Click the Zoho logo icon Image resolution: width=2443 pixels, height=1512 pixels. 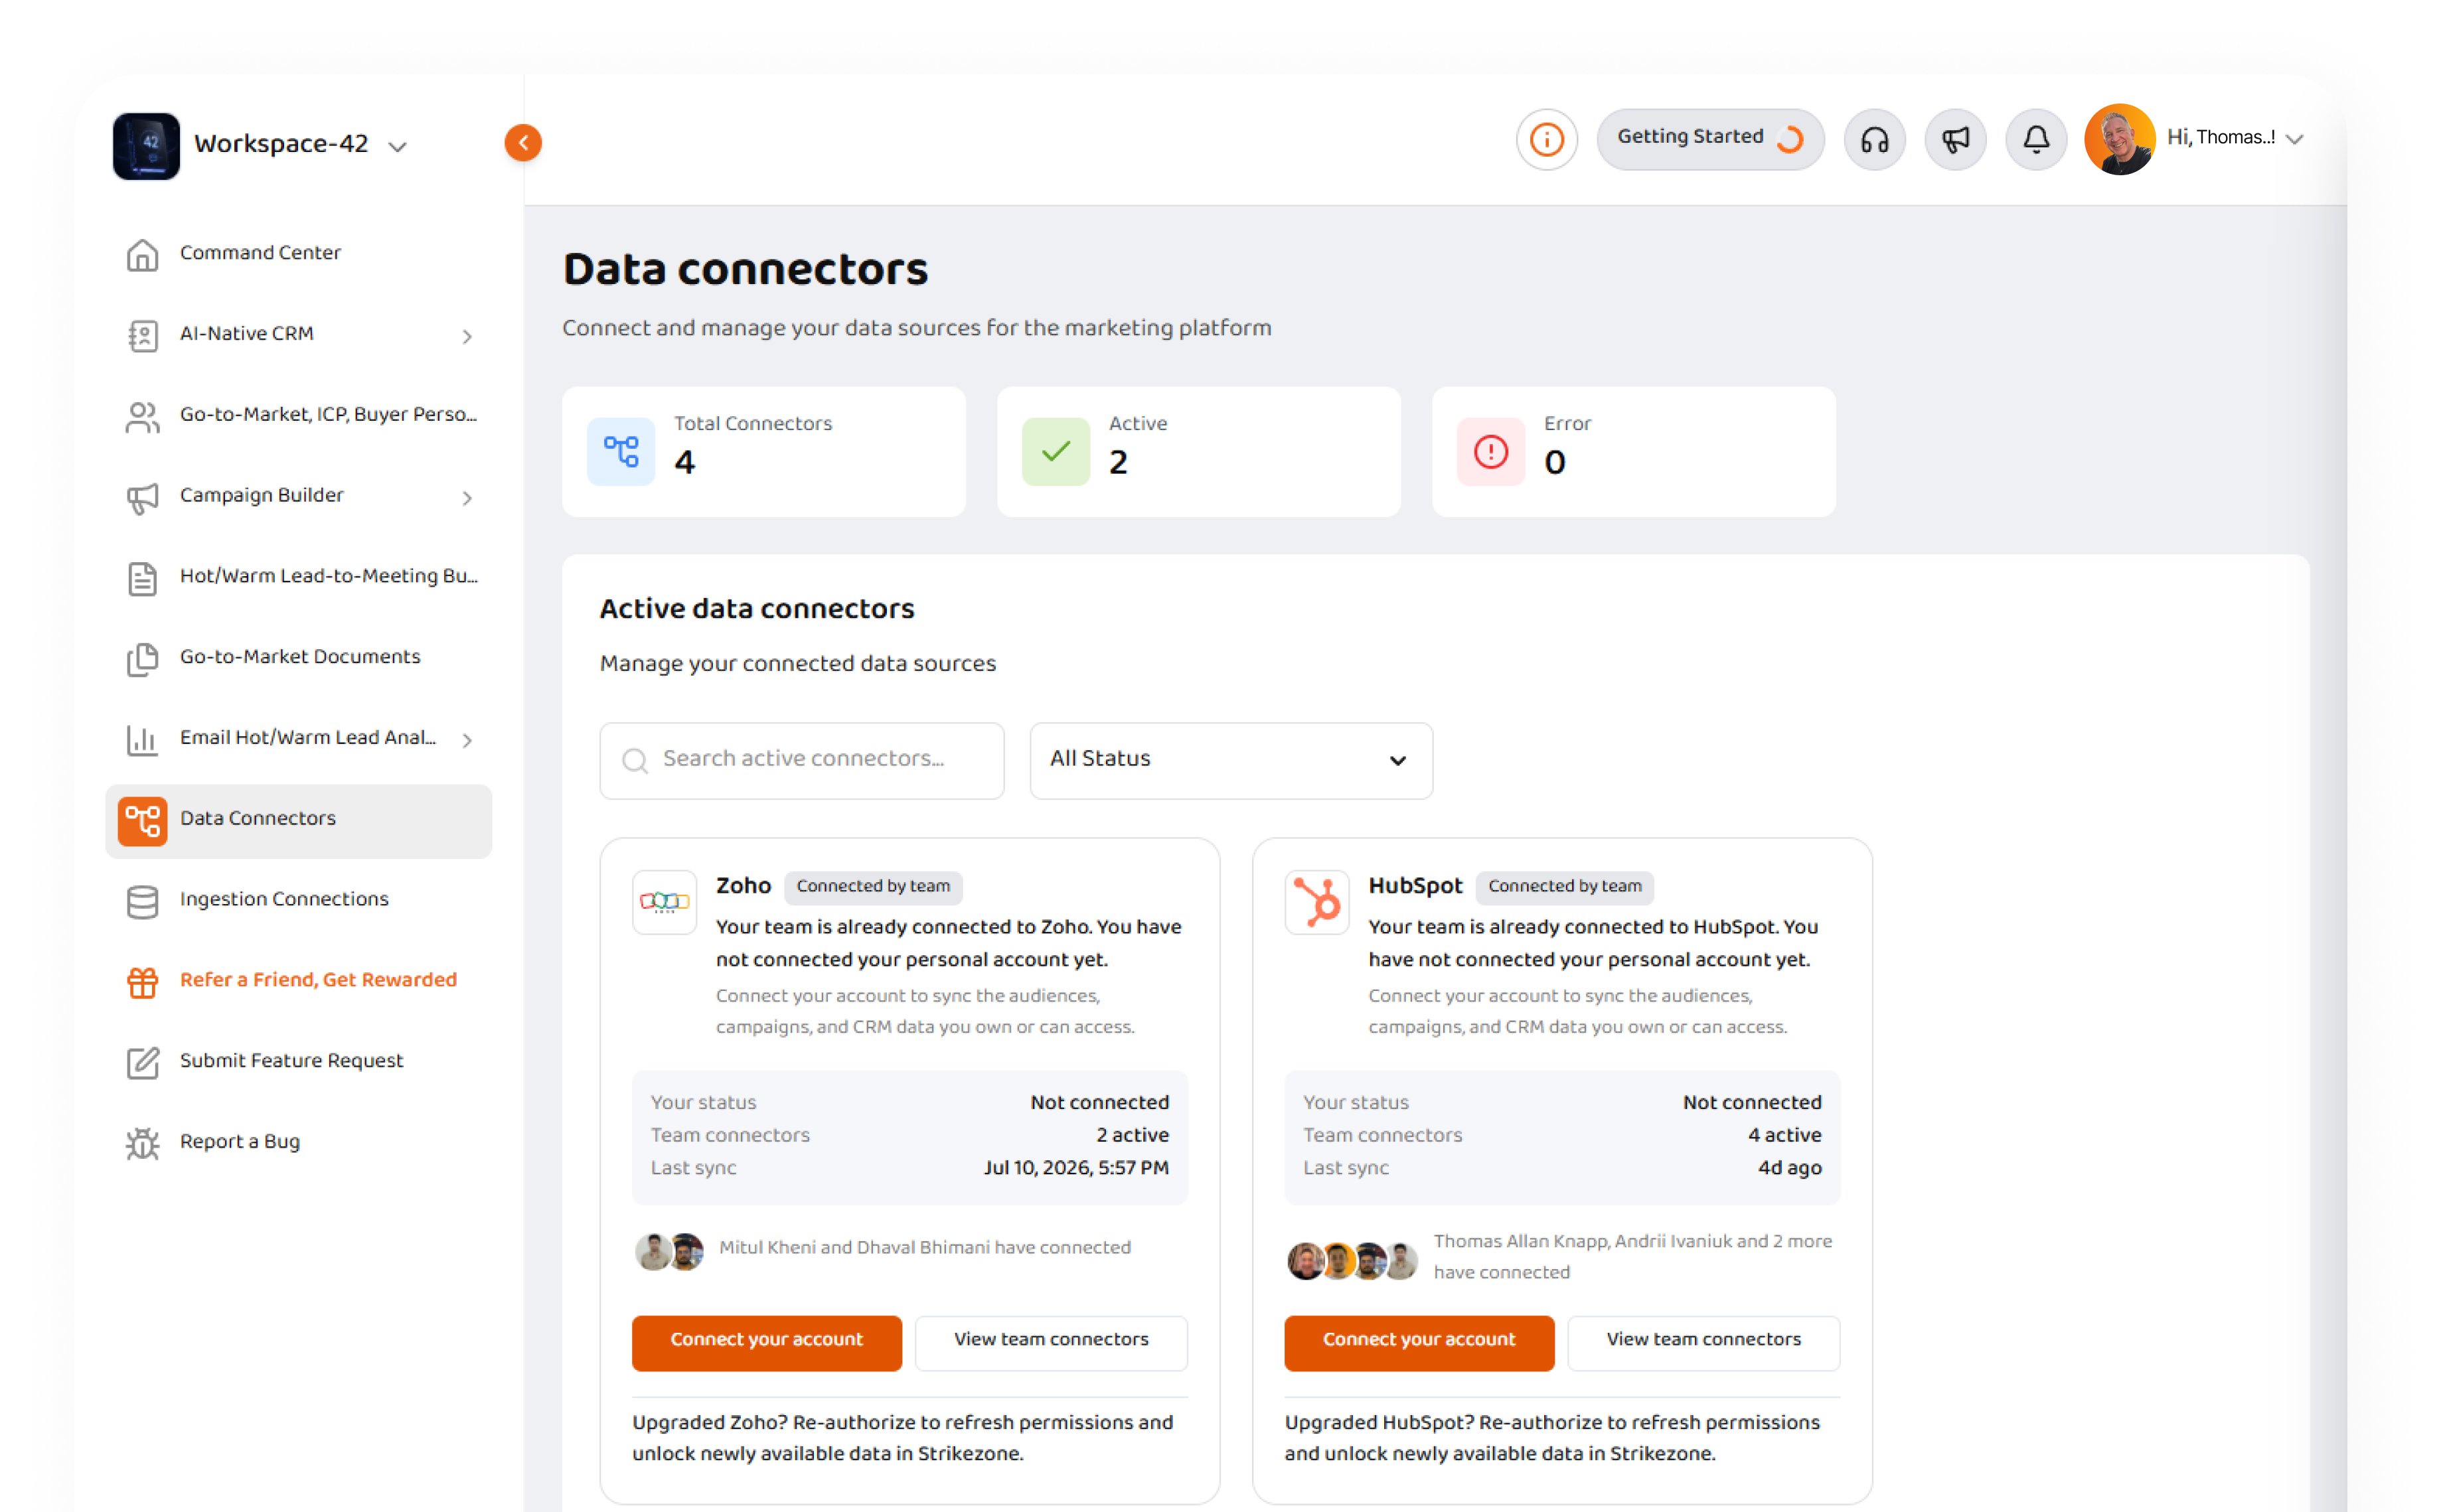click(665, 902)
